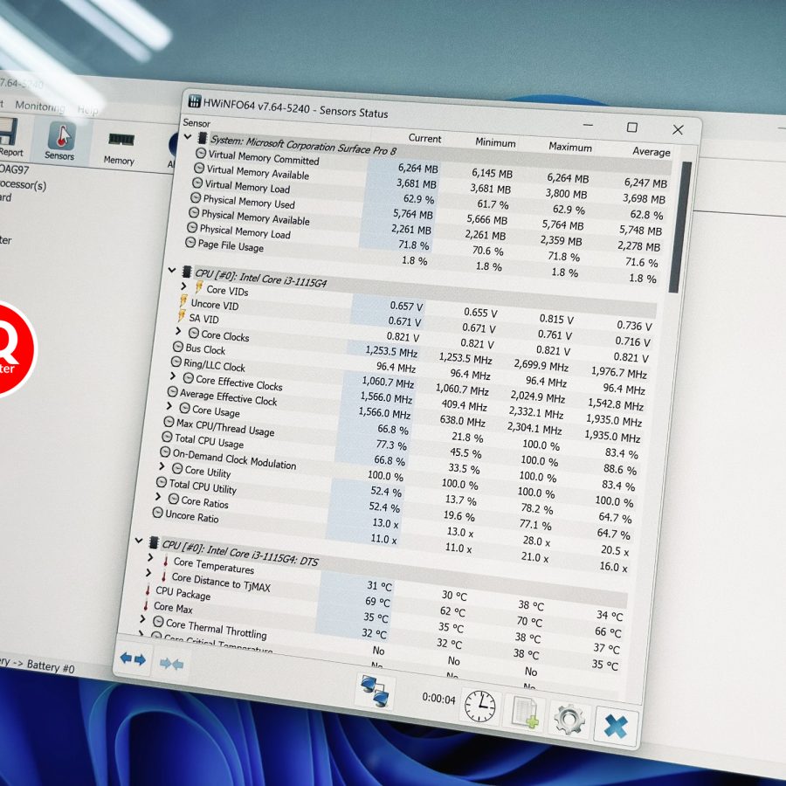The height and width of the screenshot is (786, 786).
Task: Select the Total CPU Utility row label
Action: click(x=203, y=486)
